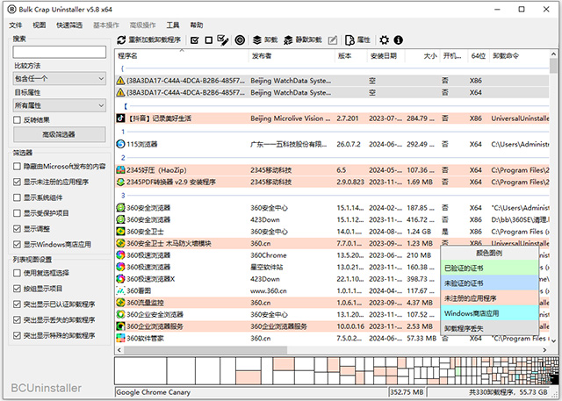
Task: Open the 工具 menu
Action: point(173,25)
